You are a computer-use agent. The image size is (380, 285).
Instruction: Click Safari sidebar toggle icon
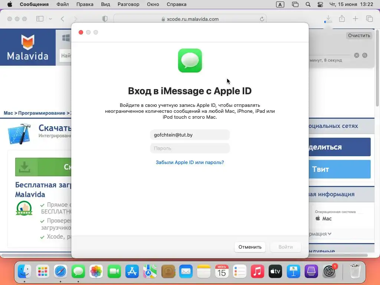pyautogui.click(x=40, y=19)
